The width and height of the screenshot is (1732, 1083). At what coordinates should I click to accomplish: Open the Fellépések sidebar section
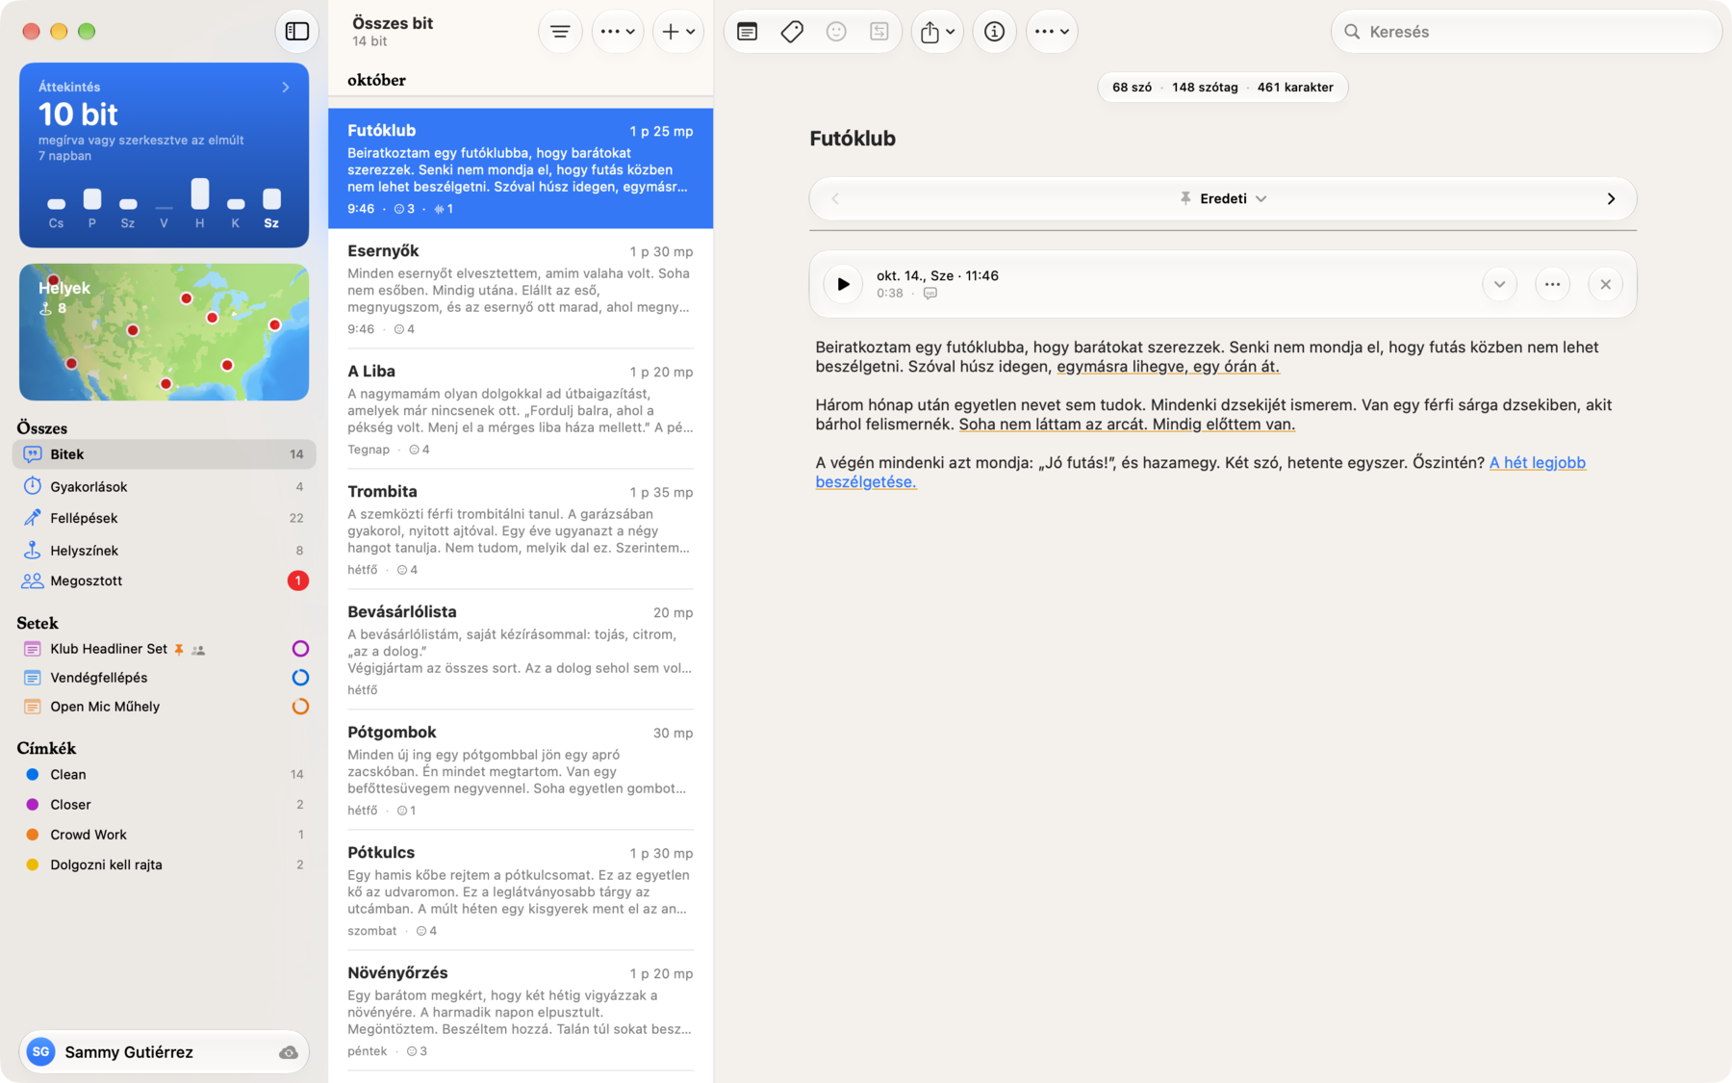click(x=164, y=518)
